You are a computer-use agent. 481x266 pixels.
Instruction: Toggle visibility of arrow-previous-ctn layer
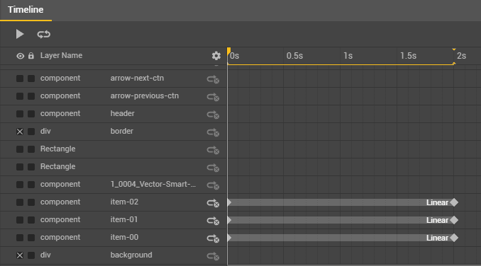[x=20, y=96]
